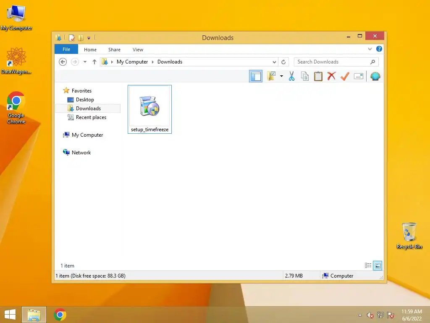Expand the ribbon with the chevron
Viewport: 430px width, 323px height.
pos(370,49)
